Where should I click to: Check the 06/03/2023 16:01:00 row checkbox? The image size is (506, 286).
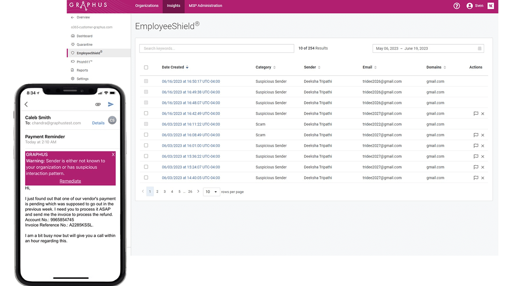pyautogui.click(x=146, y=146)
